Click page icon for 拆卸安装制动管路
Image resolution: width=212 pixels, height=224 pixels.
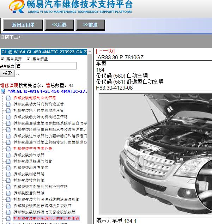click(x=8, y=174)
